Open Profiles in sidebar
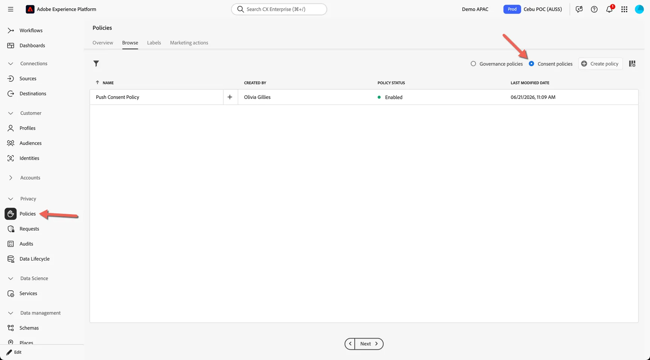 (27, 128)
